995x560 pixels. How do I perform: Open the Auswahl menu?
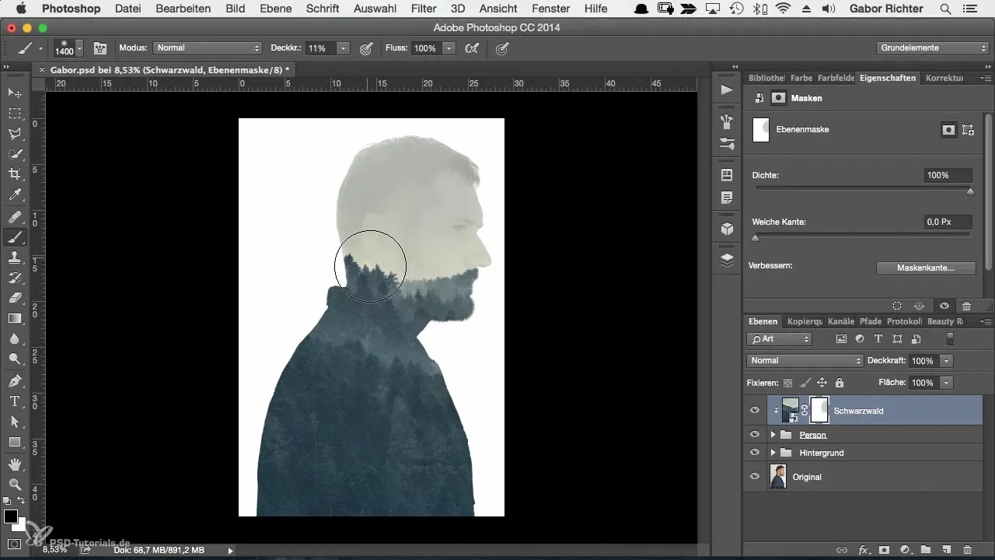tap(375, 9)
